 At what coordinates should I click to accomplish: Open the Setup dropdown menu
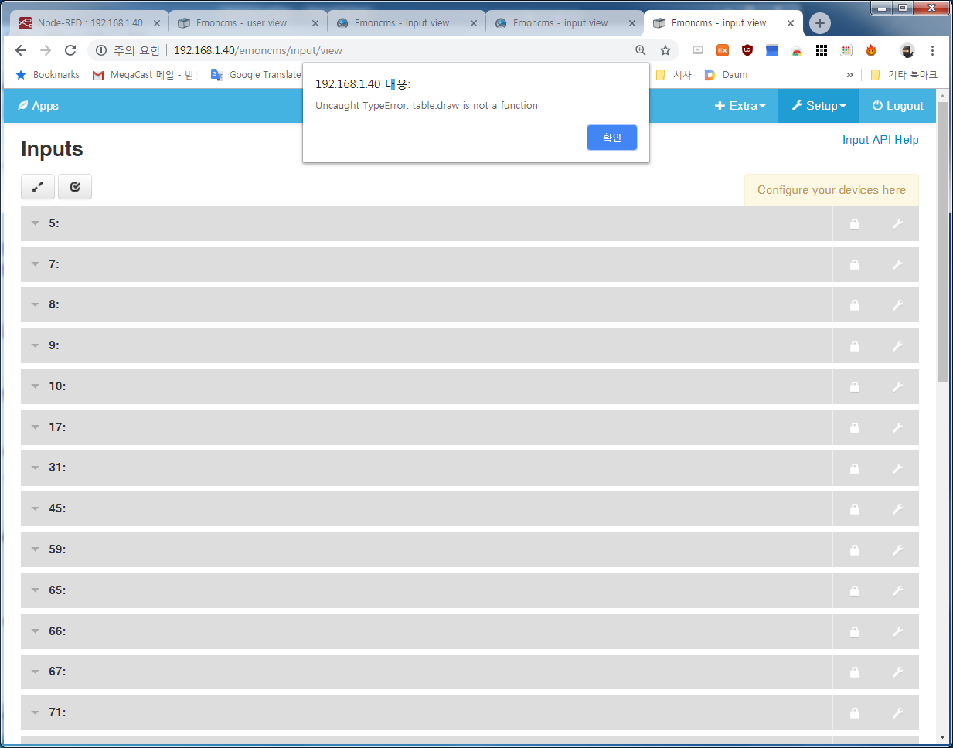[x=819, y=106]
